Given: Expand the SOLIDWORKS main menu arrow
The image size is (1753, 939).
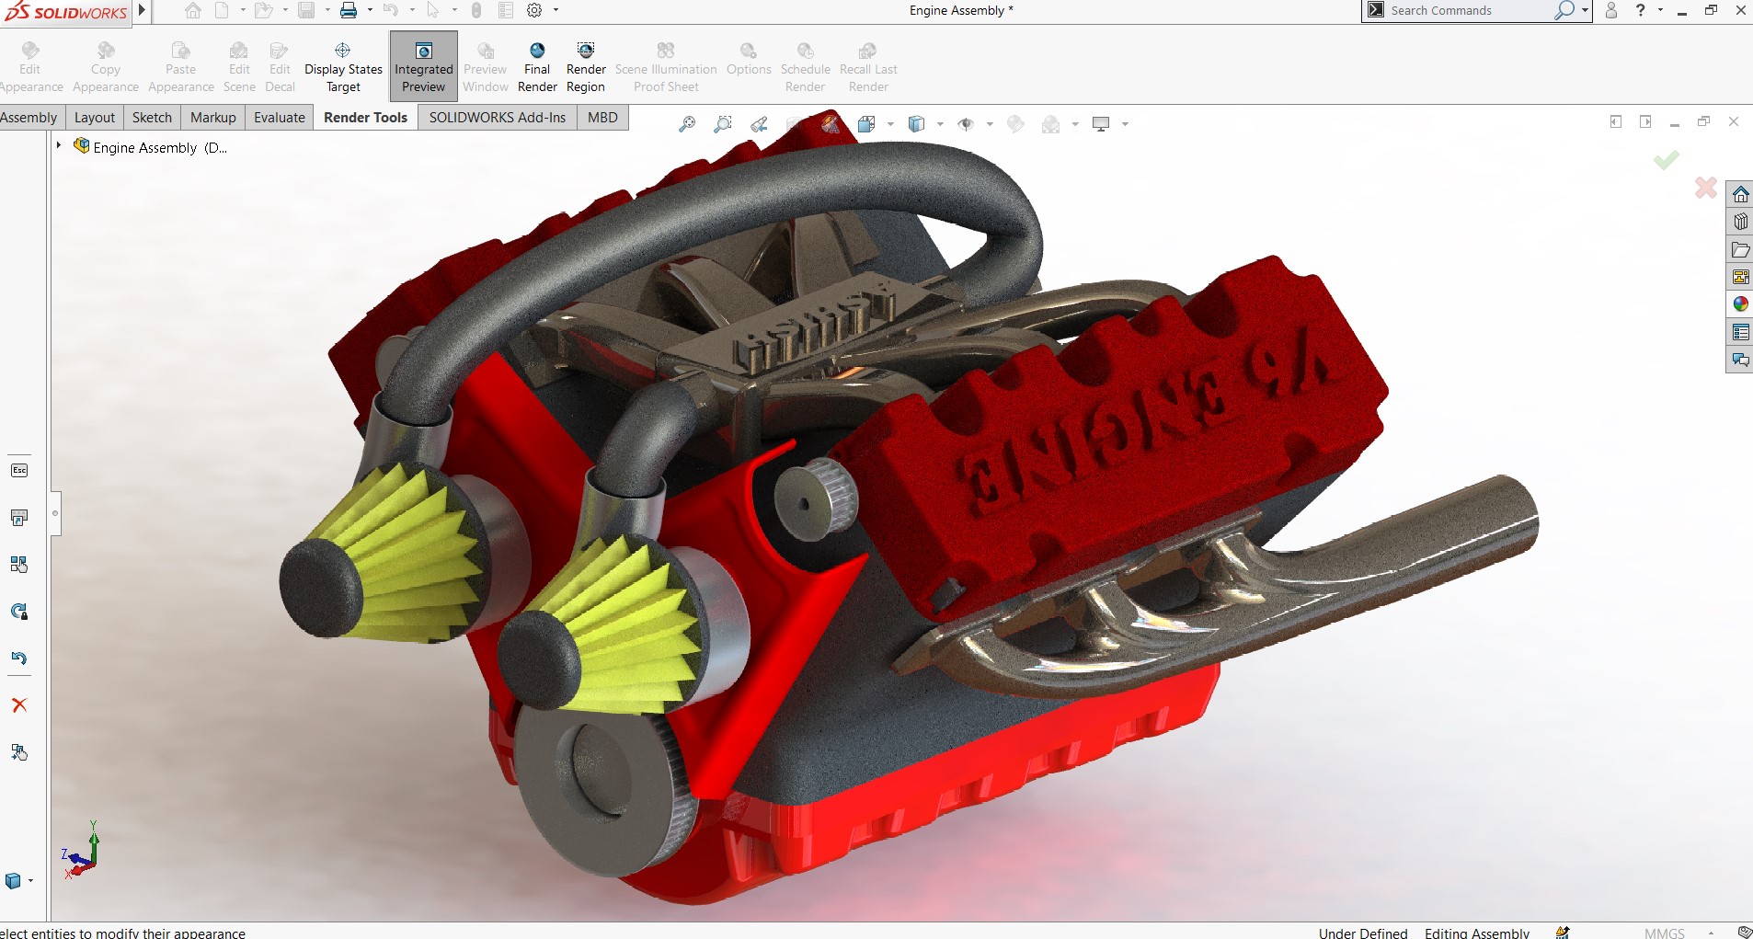Looking at the screenshot, I should [142, 10].
